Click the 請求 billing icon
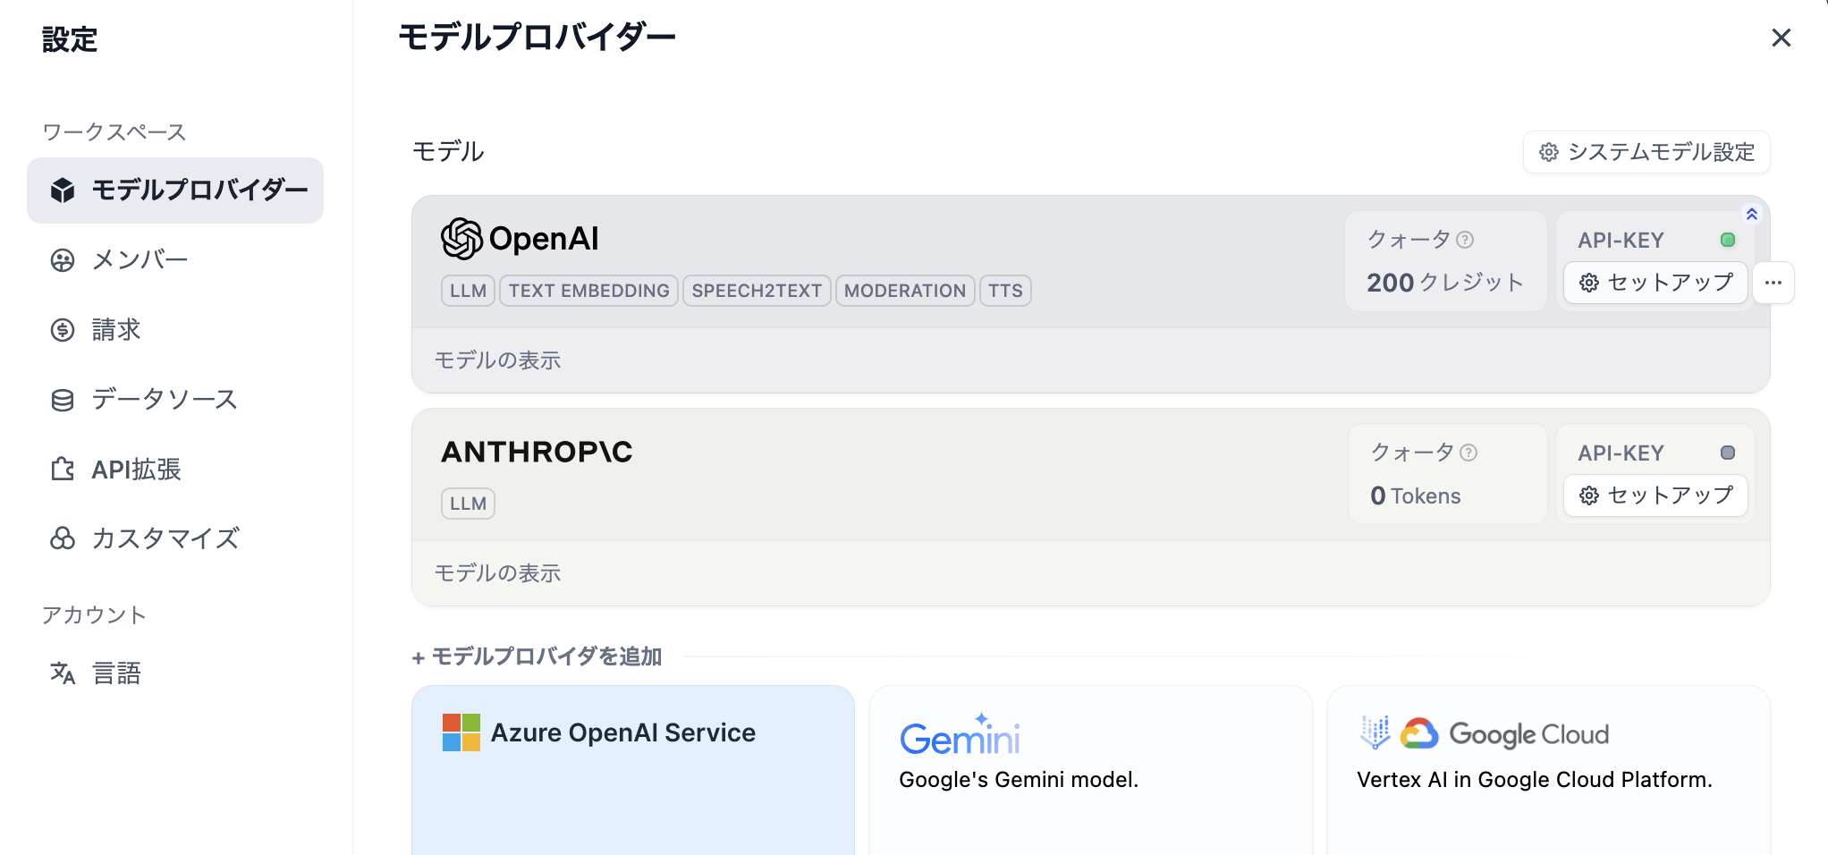This screenshot has height=855, width=1828. click(x=62, y=329)
